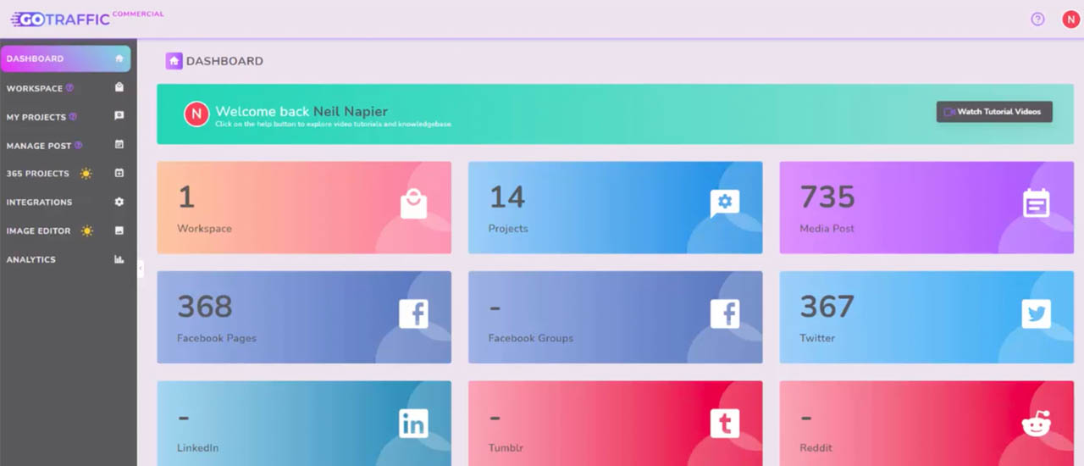
Task: Click the help badge next to Manage Post
Action: coord(79,145)
